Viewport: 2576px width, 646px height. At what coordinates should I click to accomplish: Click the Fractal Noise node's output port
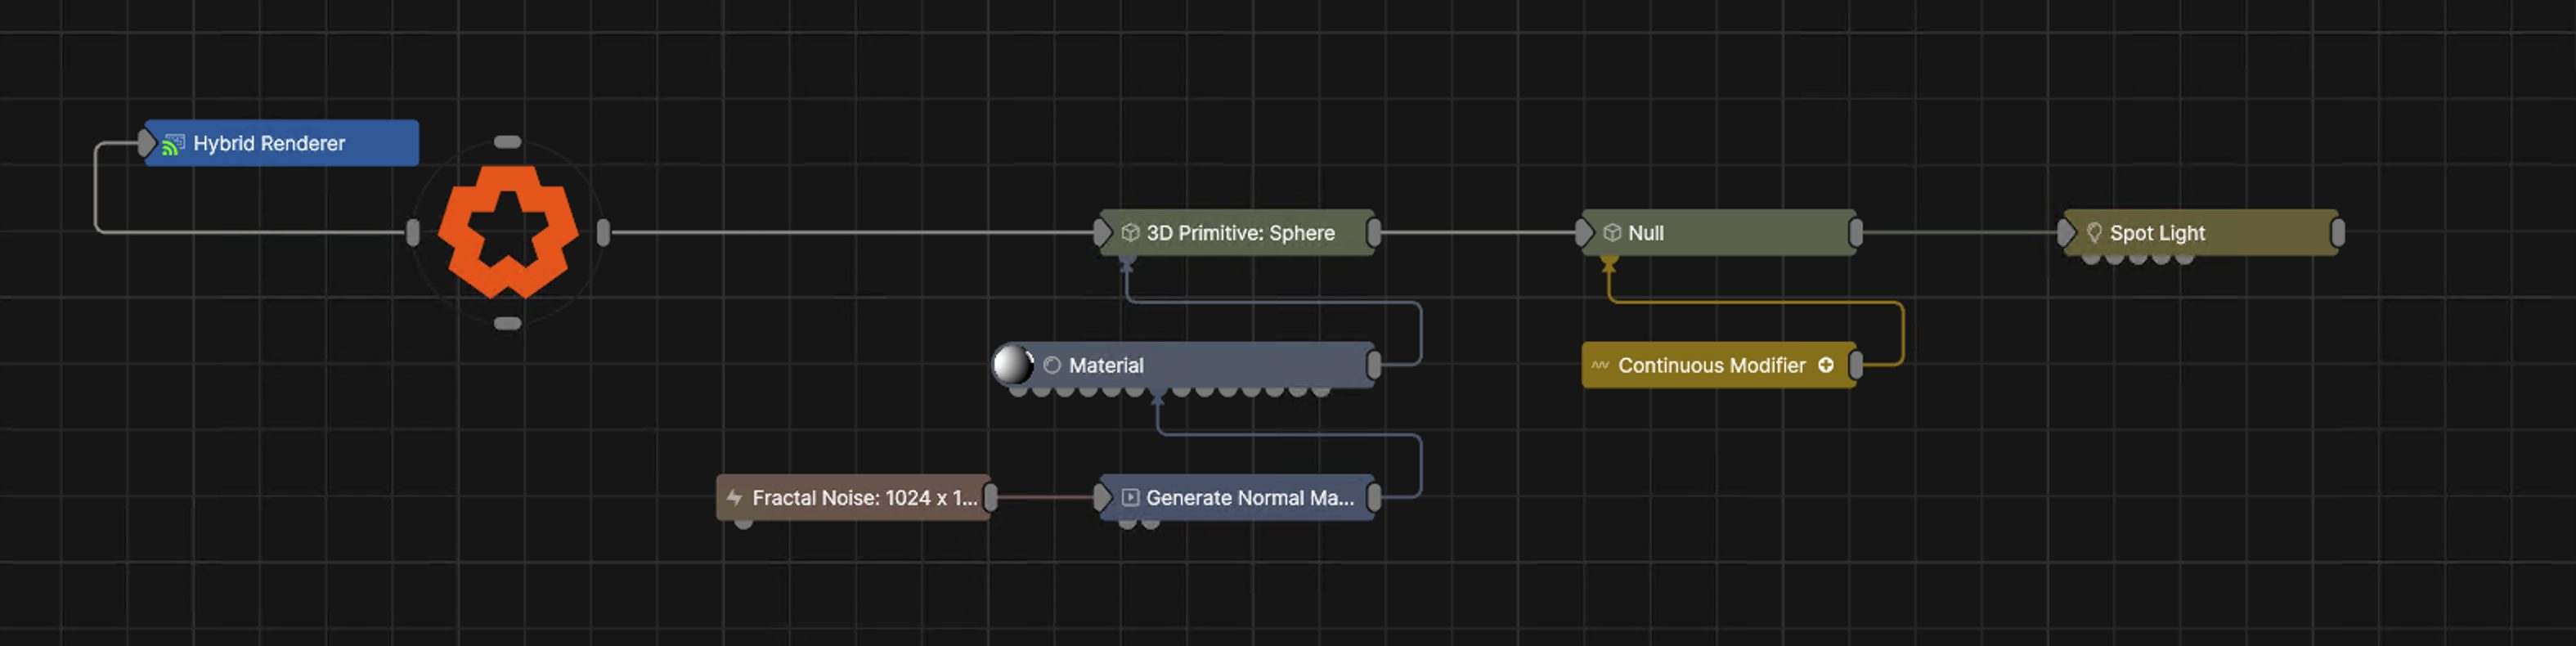click(x=990, y=498)
